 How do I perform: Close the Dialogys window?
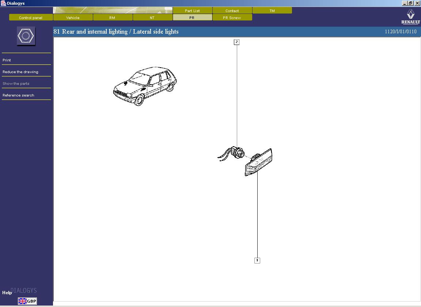417,3
